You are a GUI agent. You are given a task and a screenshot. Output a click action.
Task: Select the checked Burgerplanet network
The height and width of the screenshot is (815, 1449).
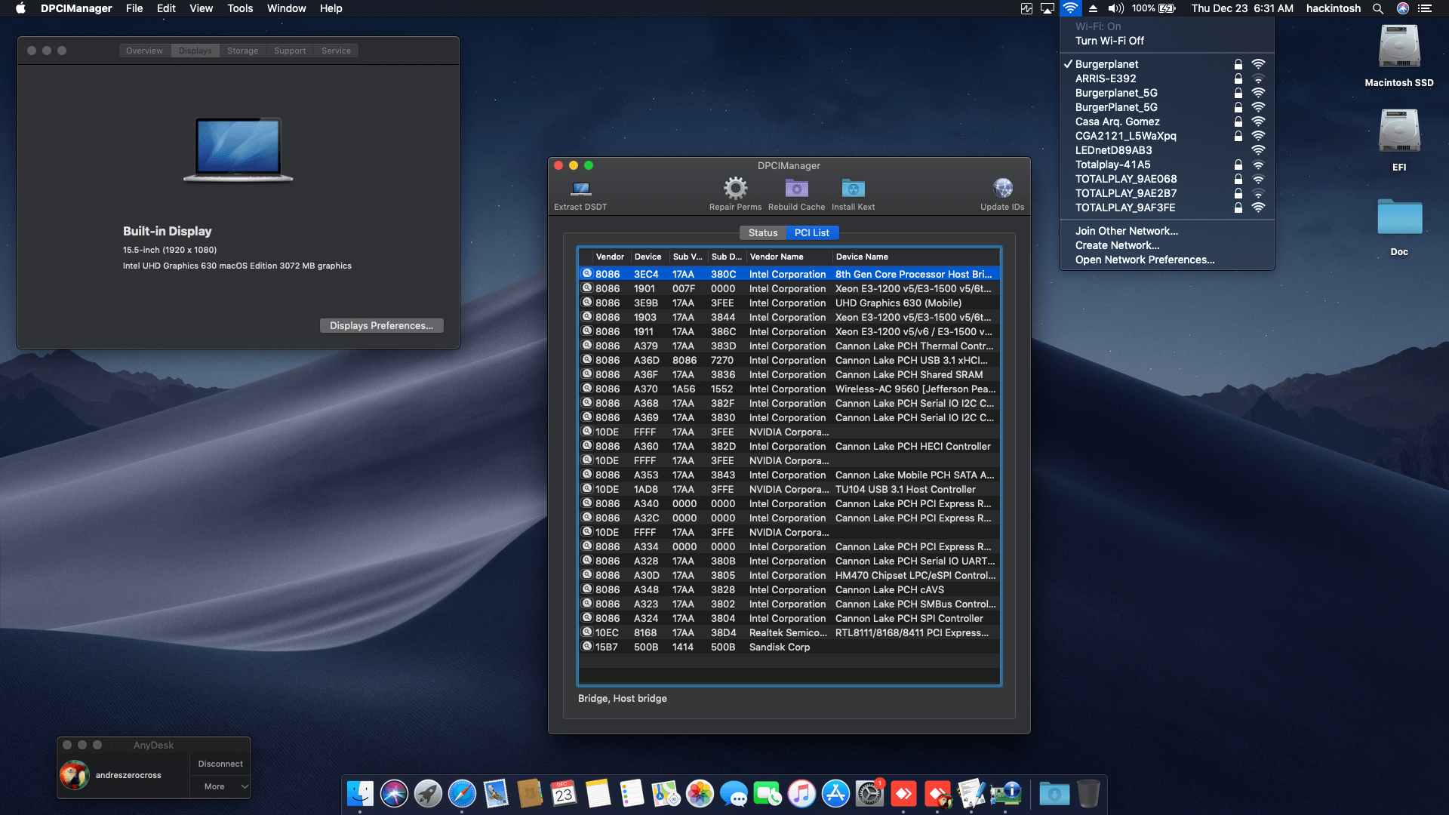pos(1167,64)
